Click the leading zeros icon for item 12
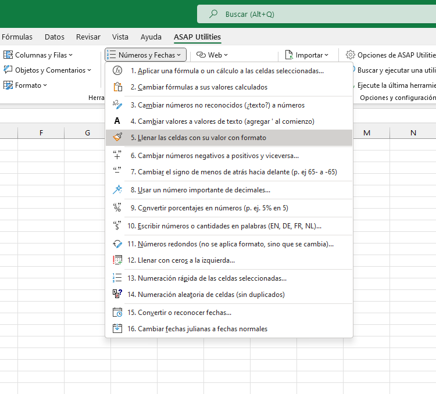Viewport: 436px width, 394px height. click(117, 260)
